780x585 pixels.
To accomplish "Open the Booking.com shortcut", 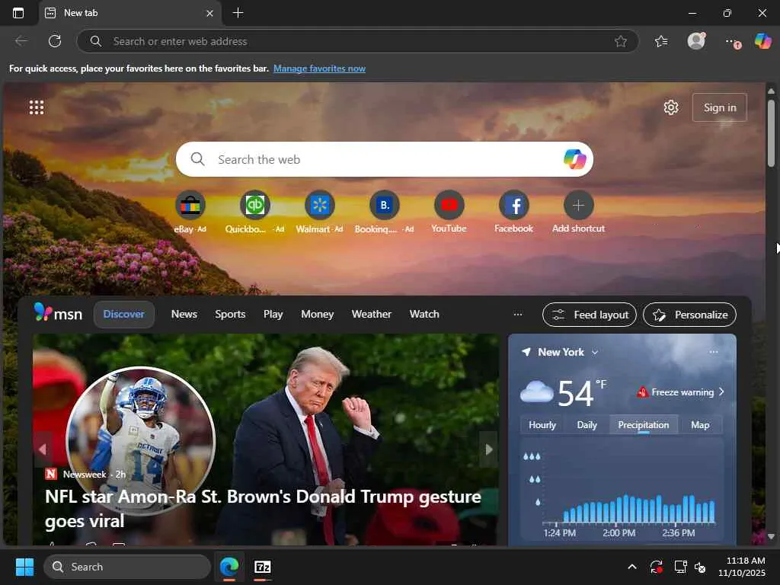I will [x=384, y=205].
